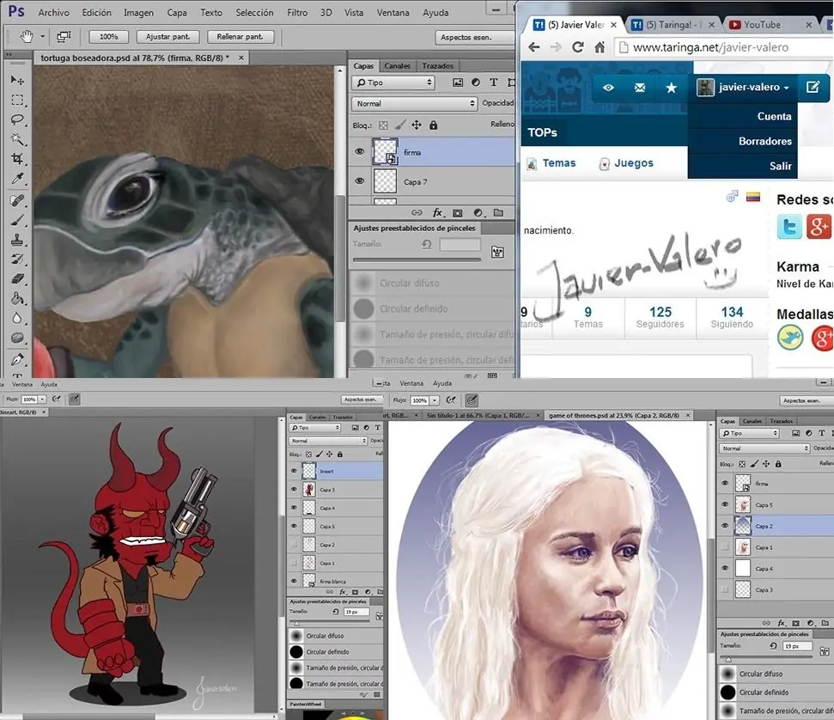
Task: Select the Clone Stamp tool in top-left toolbox
Action: (17, 240)
